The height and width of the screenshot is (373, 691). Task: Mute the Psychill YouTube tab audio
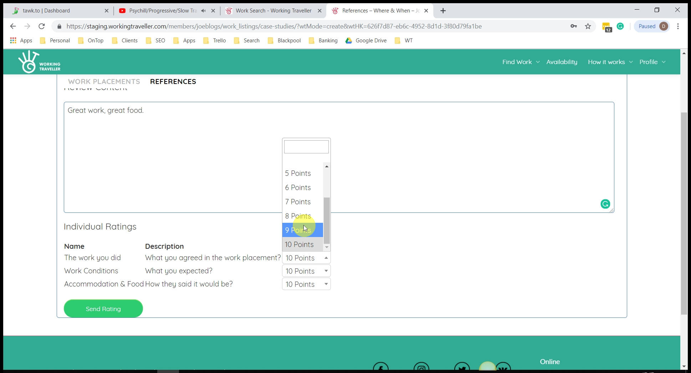(203, 11)
